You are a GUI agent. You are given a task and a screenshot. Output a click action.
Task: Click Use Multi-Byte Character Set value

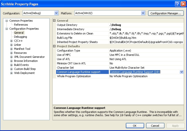pyautogui.click(x=127, y=68)
